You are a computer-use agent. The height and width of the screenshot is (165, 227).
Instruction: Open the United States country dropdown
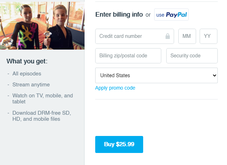tap(156, 75)
